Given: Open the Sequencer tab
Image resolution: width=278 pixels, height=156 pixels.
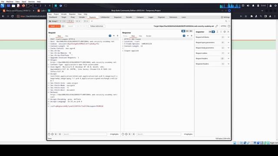Looking at the screenshot, I should point(118,17).
